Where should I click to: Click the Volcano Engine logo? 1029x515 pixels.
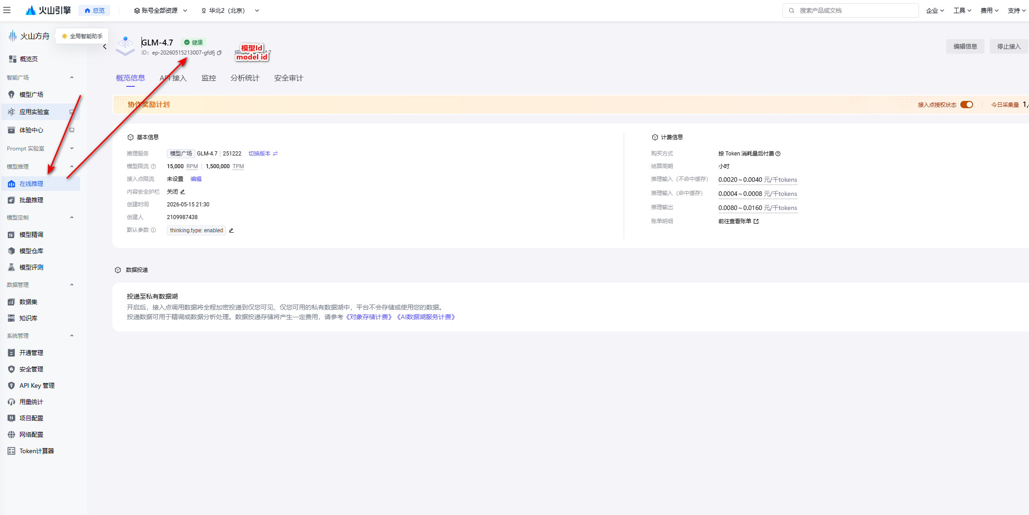coord(48,10)
